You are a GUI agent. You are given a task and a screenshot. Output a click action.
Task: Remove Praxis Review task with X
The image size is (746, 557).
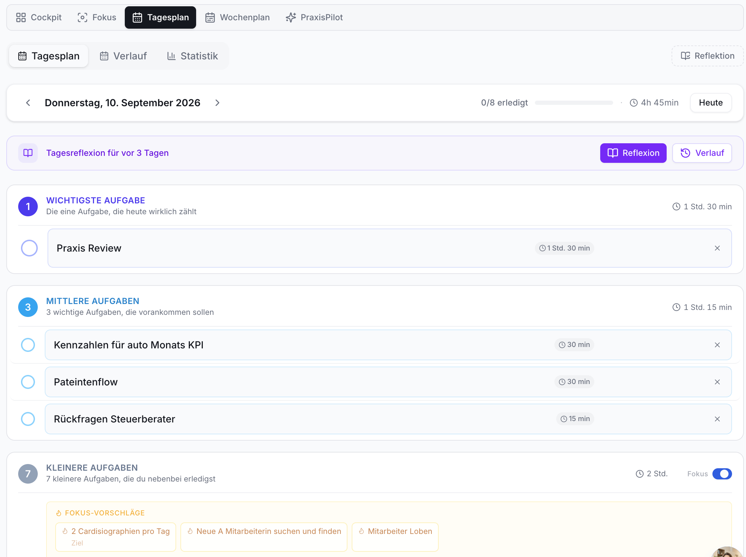tap(717, 248)
